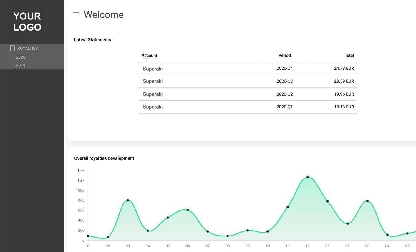Open the Superaki 2020-Q4 statement
This screenshot has height=252, width=416.
[x=153, y=69]
